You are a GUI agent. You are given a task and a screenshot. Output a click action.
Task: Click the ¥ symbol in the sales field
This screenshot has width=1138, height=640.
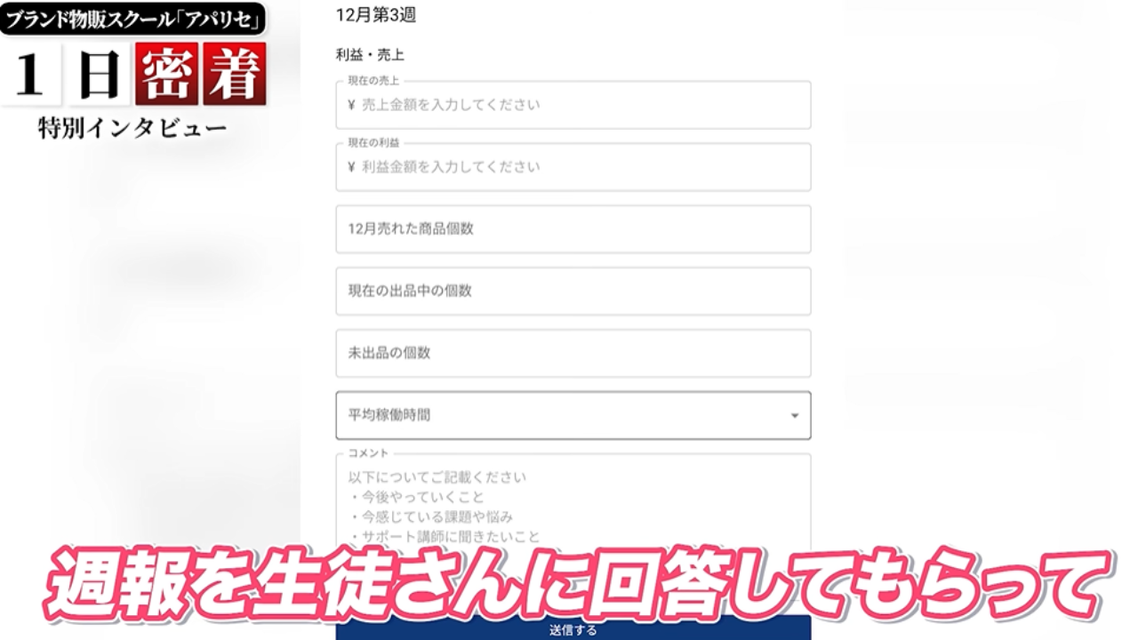tap(352, 105)
